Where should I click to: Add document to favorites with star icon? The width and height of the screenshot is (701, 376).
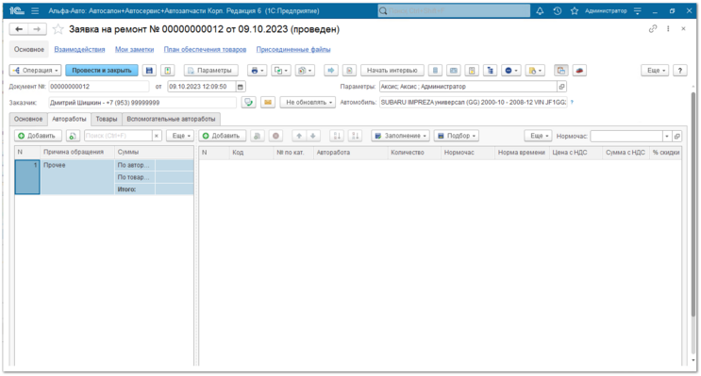coord(58,29)
